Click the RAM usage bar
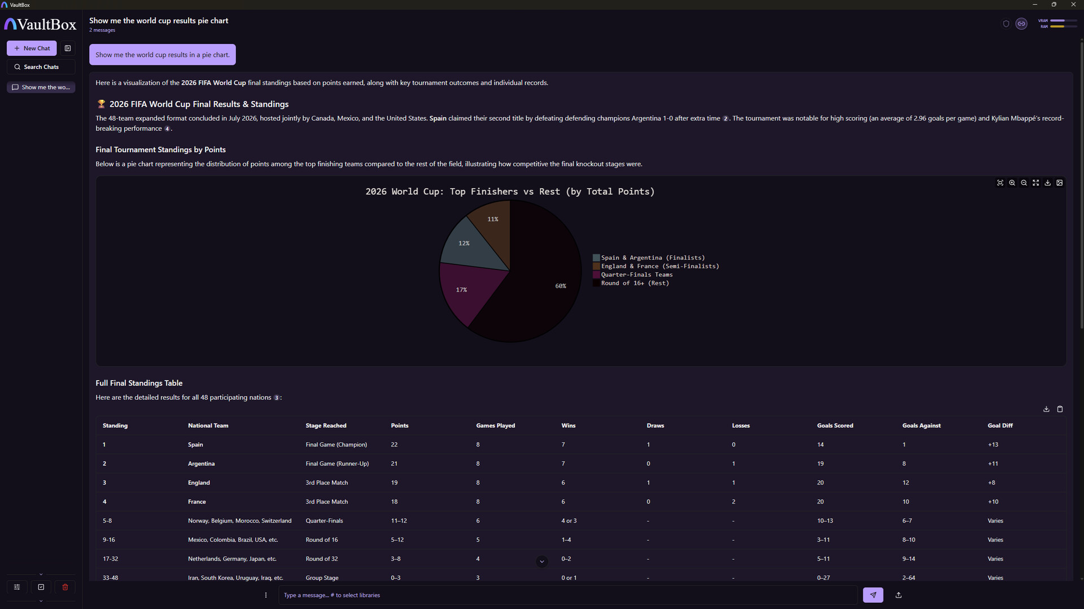The image size is (1084, 609). [x=1064, y=27]
